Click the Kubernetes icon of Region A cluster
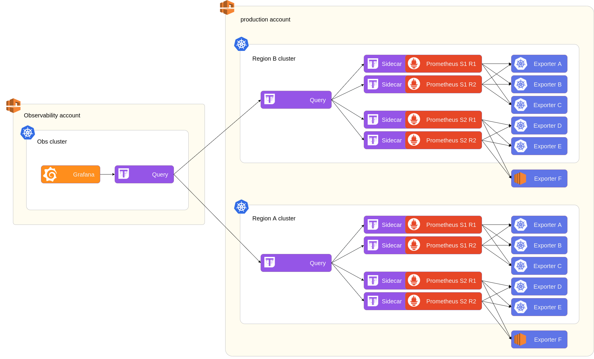The image size is (594, 359). coord(241,207)
